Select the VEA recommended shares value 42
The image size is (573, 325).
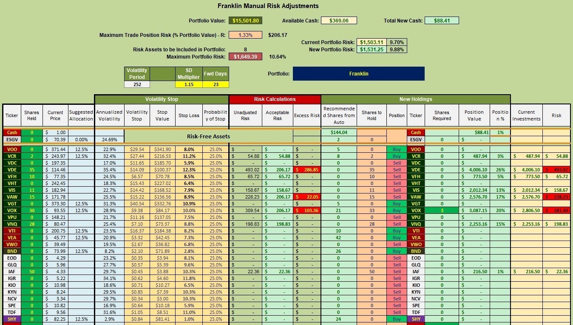(x=339, y=238)
